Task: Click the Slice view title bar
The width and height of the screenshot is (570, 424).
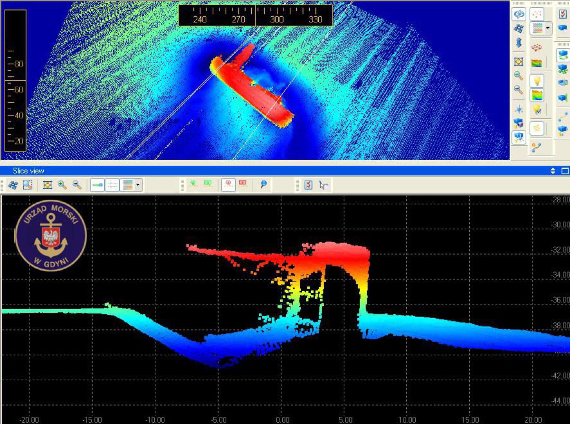Action: click(237, 171)
